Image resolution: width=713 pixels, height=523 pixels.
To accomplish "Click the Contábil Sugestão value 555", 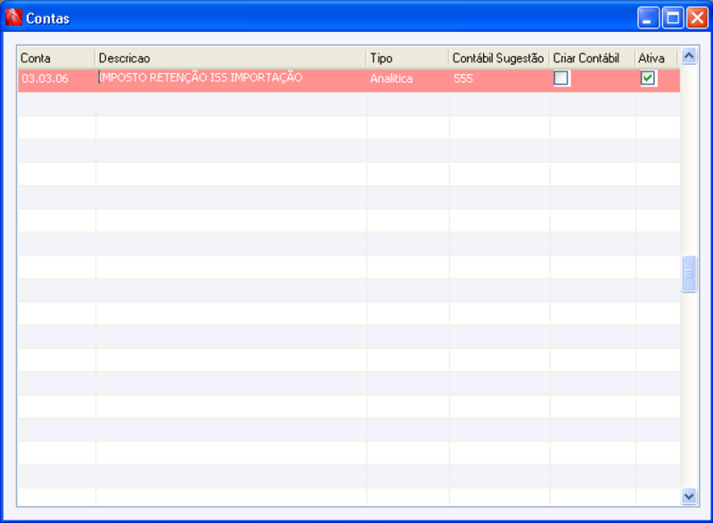I will coord(463,78).
